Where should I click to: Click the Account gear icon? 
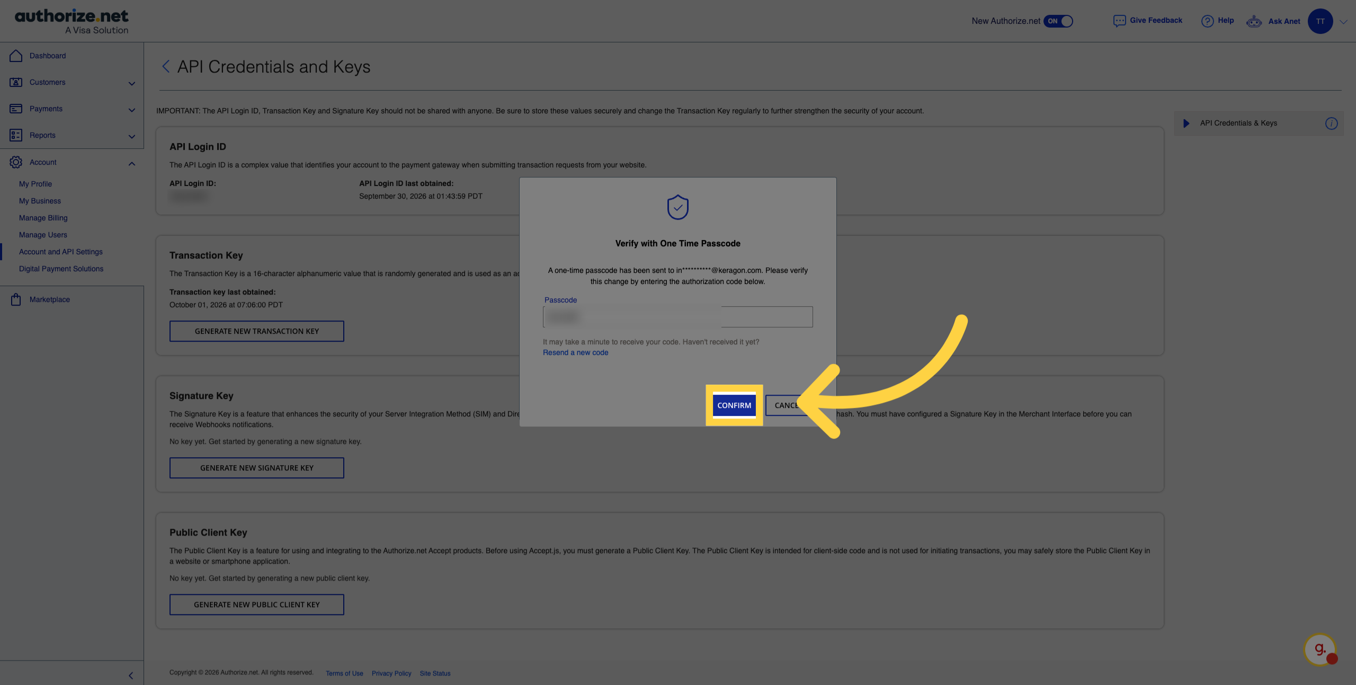[16, 162]
